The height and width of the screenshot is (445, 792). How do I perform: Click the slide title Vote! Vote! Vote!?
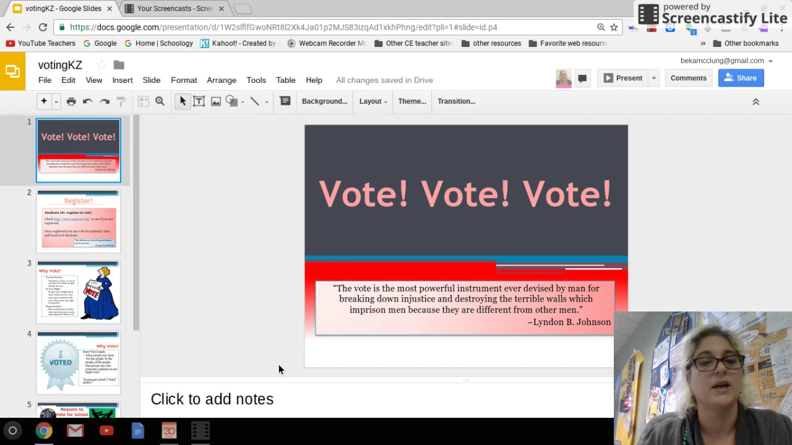tap(465, 194)
